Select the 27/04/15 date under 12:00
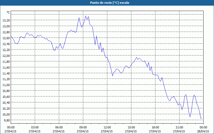 (x=107, y=131)
